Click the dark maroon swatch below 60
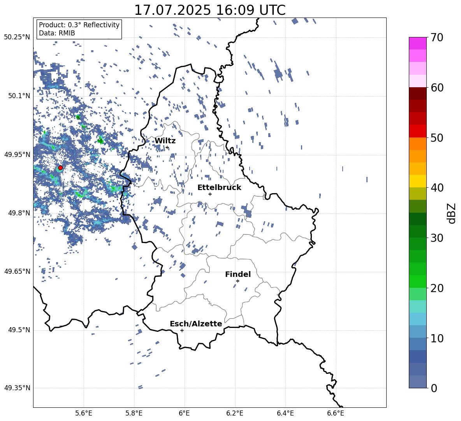This screenshot has height=421, width=461. pos(418,93)
